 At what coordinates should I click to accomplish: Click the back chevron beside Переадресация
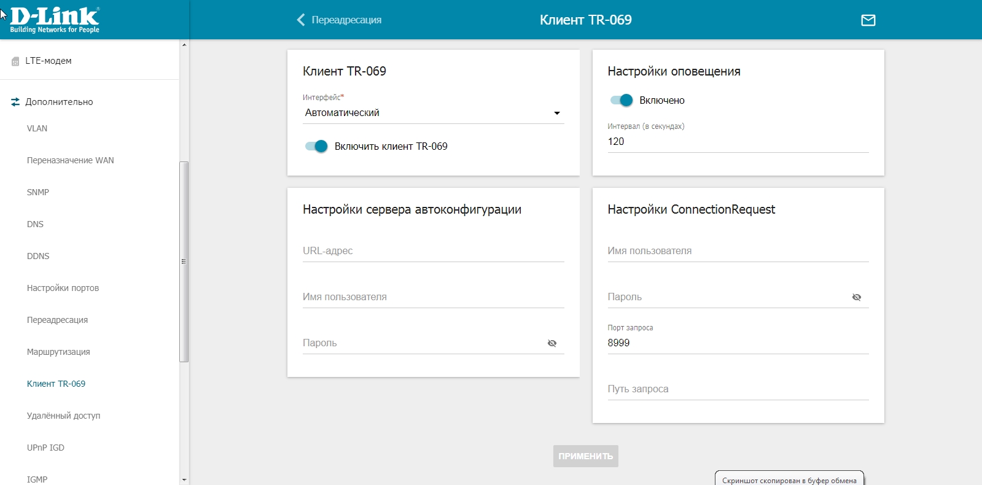300,20
